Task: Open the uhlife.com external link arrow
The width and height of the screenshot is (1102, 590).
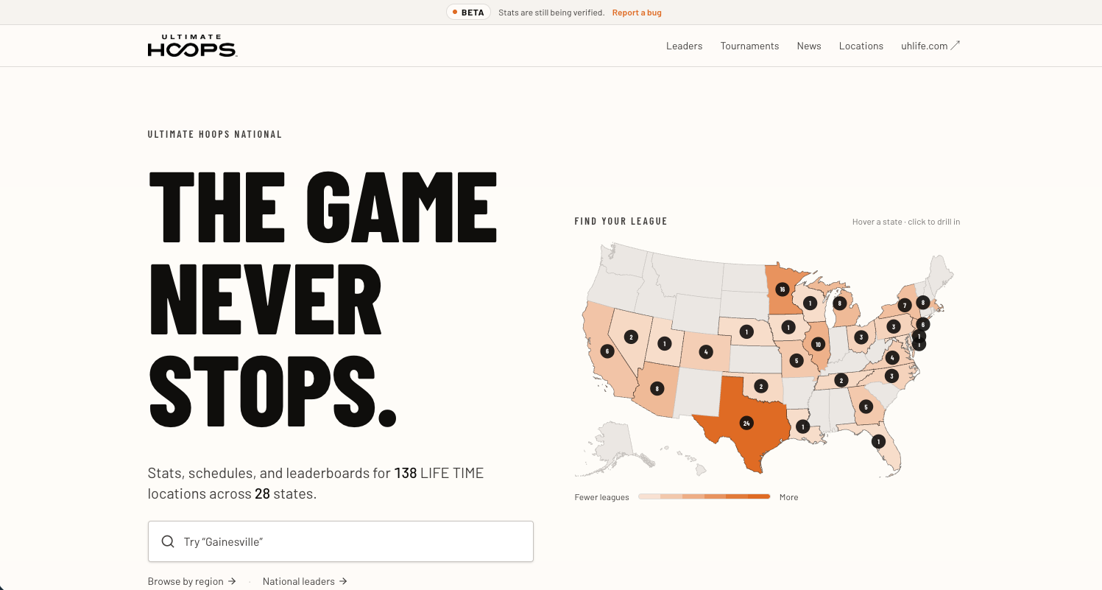Action: click(956, 46)
